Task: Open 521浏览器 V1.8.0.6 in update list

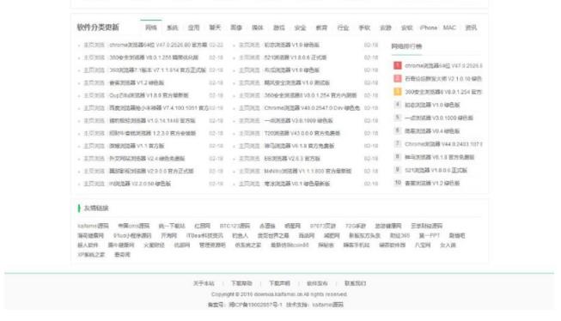Action: click(x=296, y=58)
